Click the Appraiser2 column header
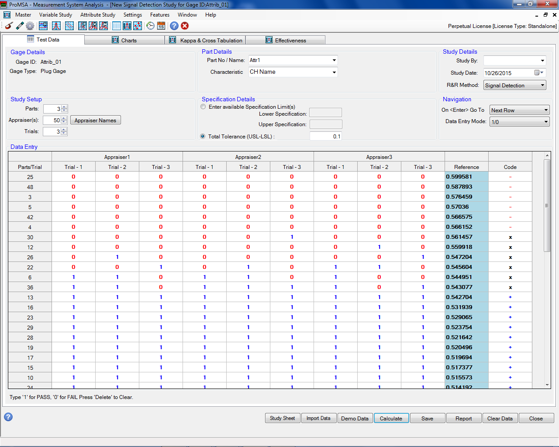The height and width of the screenshot is (447, 559). (248, 157)
